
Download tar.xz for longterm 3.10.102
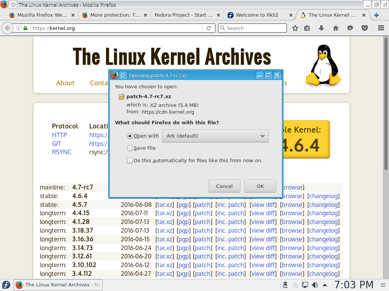coord(165,265)
